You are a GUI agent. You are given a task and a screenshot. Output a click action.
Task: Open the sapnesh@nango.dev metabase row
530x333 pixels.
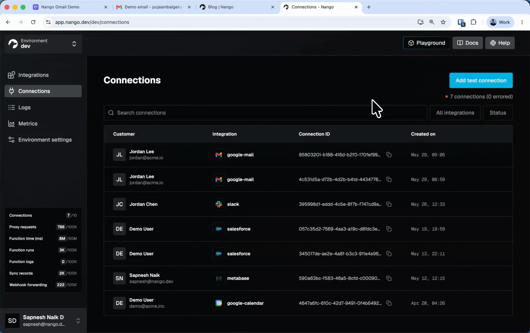click(308, 278)
